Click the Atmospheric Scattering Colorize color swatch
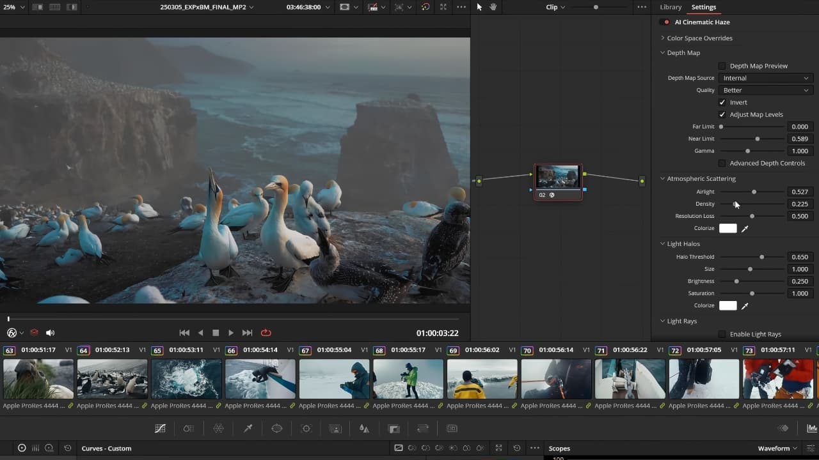819x460 pixels. 728,228
